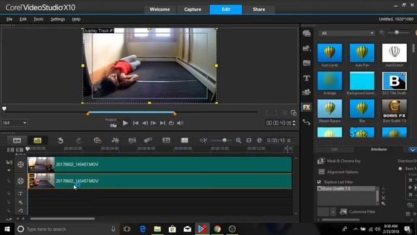417x235 pixels.
Task: Open the Path library
Action: pyautogui.click(x=307, y=122)
